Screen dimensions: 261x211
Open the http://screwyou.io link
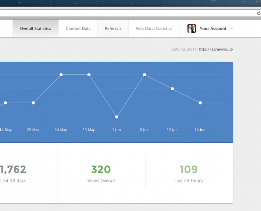tap(216, 49)
